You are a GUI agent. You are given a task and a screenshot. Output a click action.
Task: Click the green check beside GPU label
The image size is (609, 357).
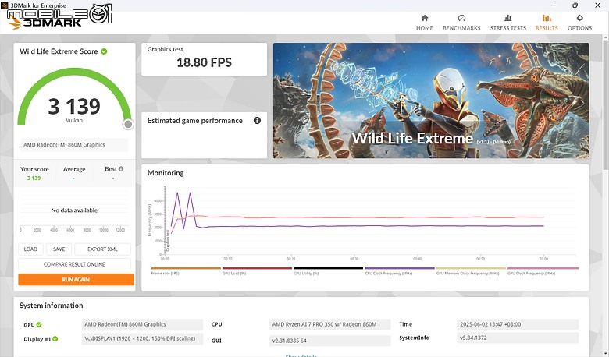(x=39, y=325)
